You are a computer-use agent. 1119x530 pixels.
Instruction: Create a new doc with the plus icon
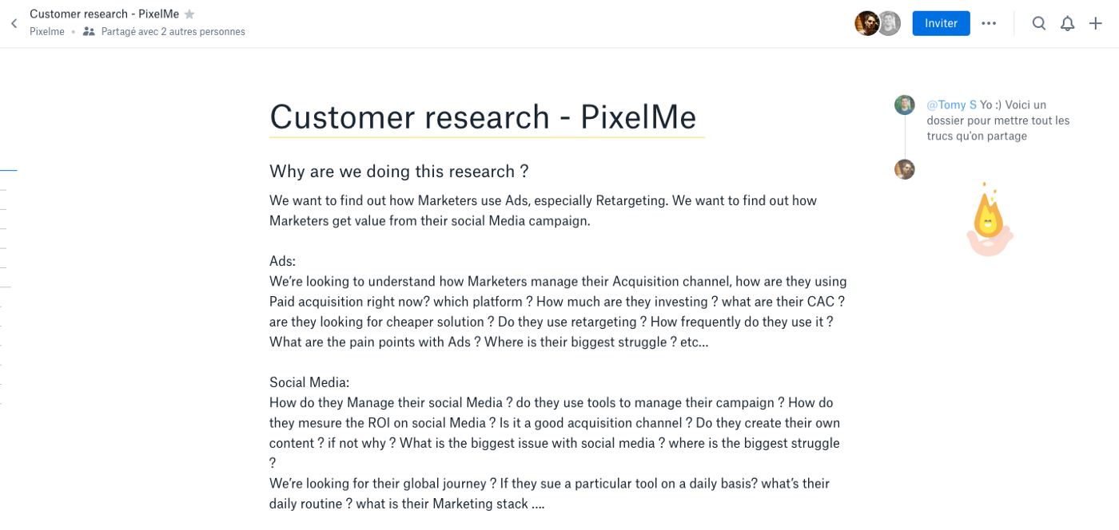[x=1096, y=23]
